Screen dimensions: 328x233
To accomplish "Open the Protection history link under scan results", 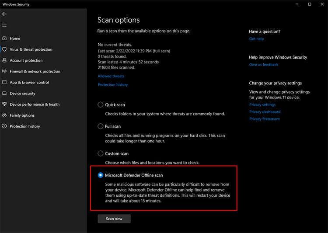I will point(113,85).
